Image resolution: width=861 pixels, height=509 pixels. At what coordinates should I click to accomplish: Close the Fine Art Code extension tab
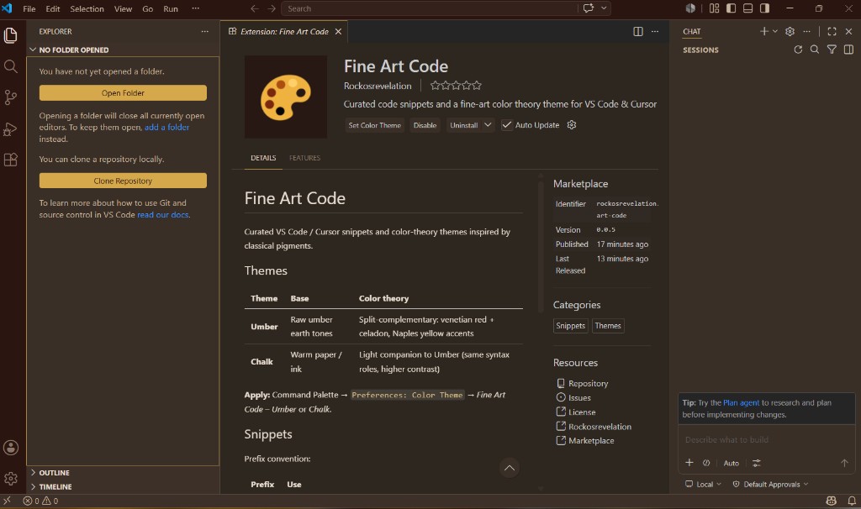point(338,32)
